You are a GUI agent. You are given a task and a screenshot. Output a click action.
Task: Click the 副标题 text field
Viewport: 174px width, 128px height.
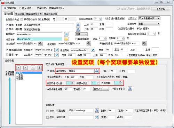click(x=49, y=30)
